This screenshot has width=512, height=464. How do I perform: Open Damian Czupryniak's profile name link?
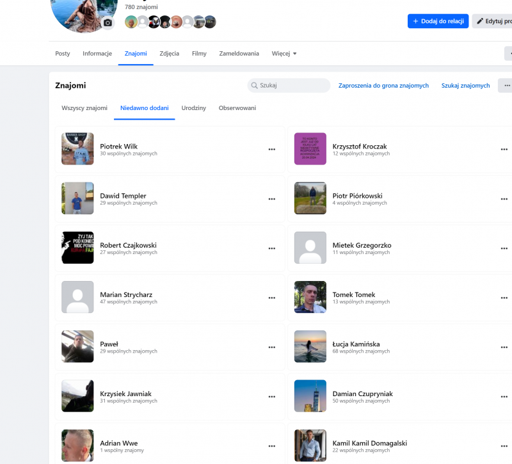(x=363, y=394)
